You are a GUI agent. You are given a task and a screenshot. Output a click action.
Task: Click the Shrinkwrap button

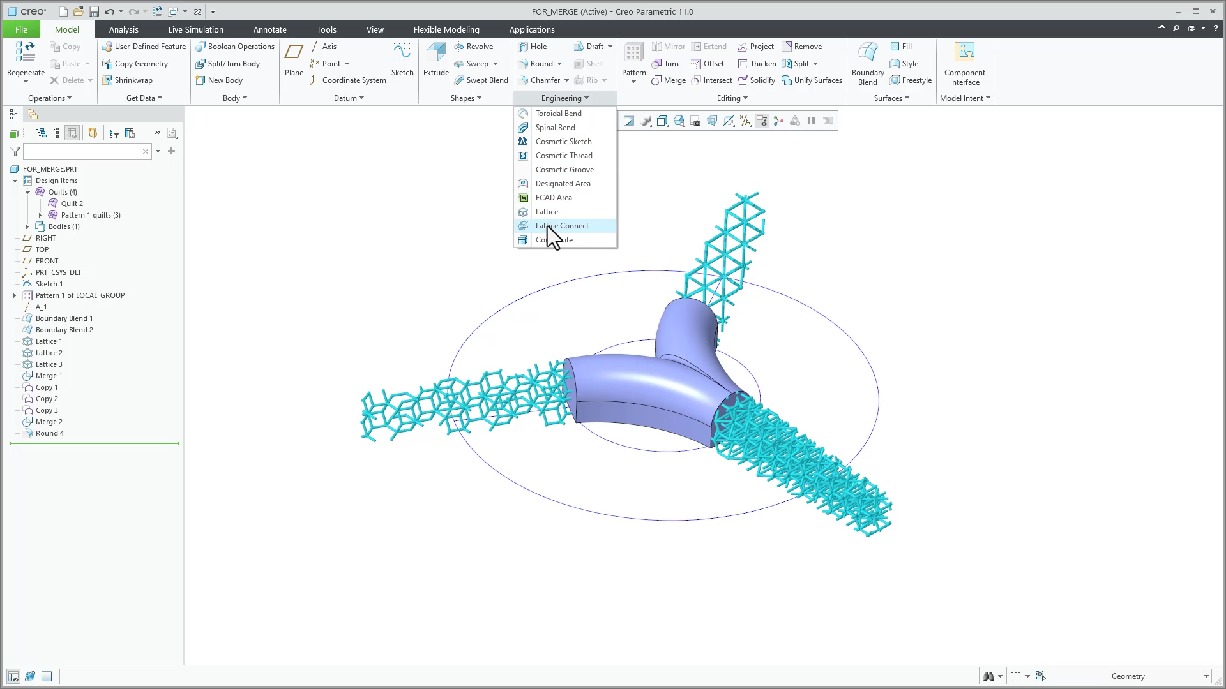click(x=127, y=80)
